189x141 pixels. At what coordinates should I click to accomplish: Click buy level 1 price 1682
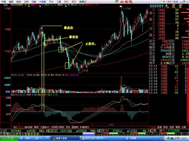162,26
